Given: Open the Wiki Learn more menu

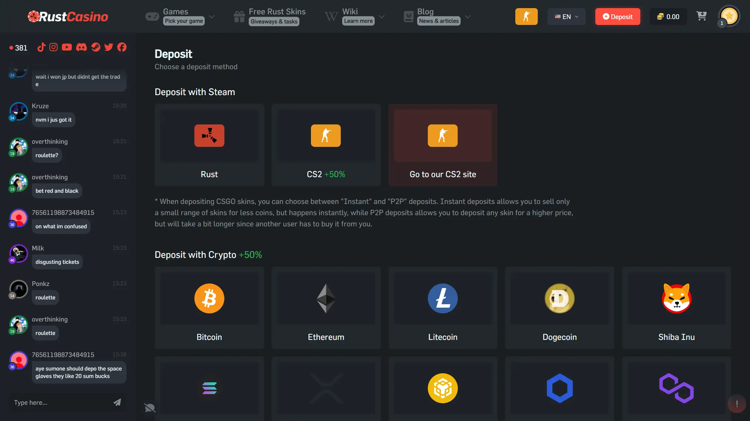Looking at the screenshot, I should pos(354,16).
